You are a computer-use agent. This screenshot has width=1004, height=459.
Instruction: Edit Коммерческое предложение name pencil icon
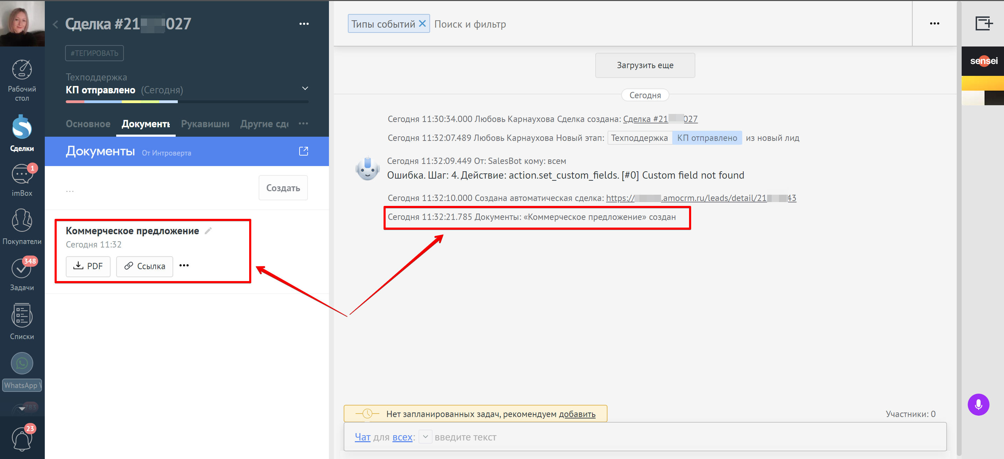coord(209,231)
